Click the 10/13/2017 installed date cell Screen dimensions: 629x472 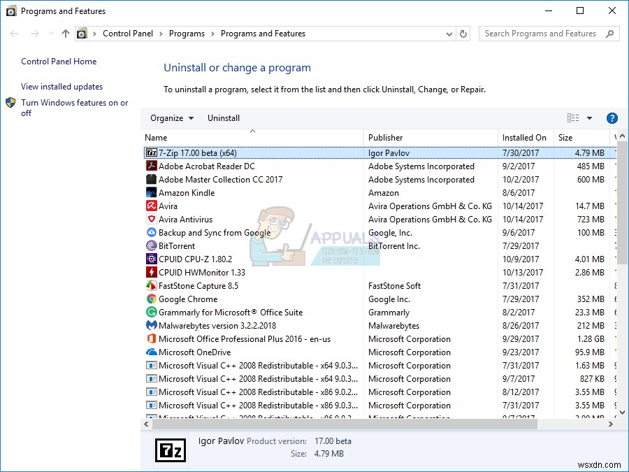pyautogui.click(x=523, y=272)
